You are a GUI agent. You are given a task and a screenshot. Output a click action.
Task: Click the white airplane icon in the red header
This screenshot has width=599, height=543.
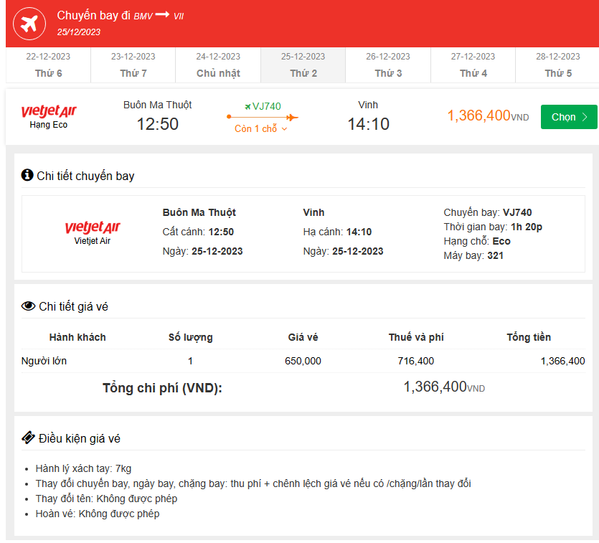[x=29, y=23]
